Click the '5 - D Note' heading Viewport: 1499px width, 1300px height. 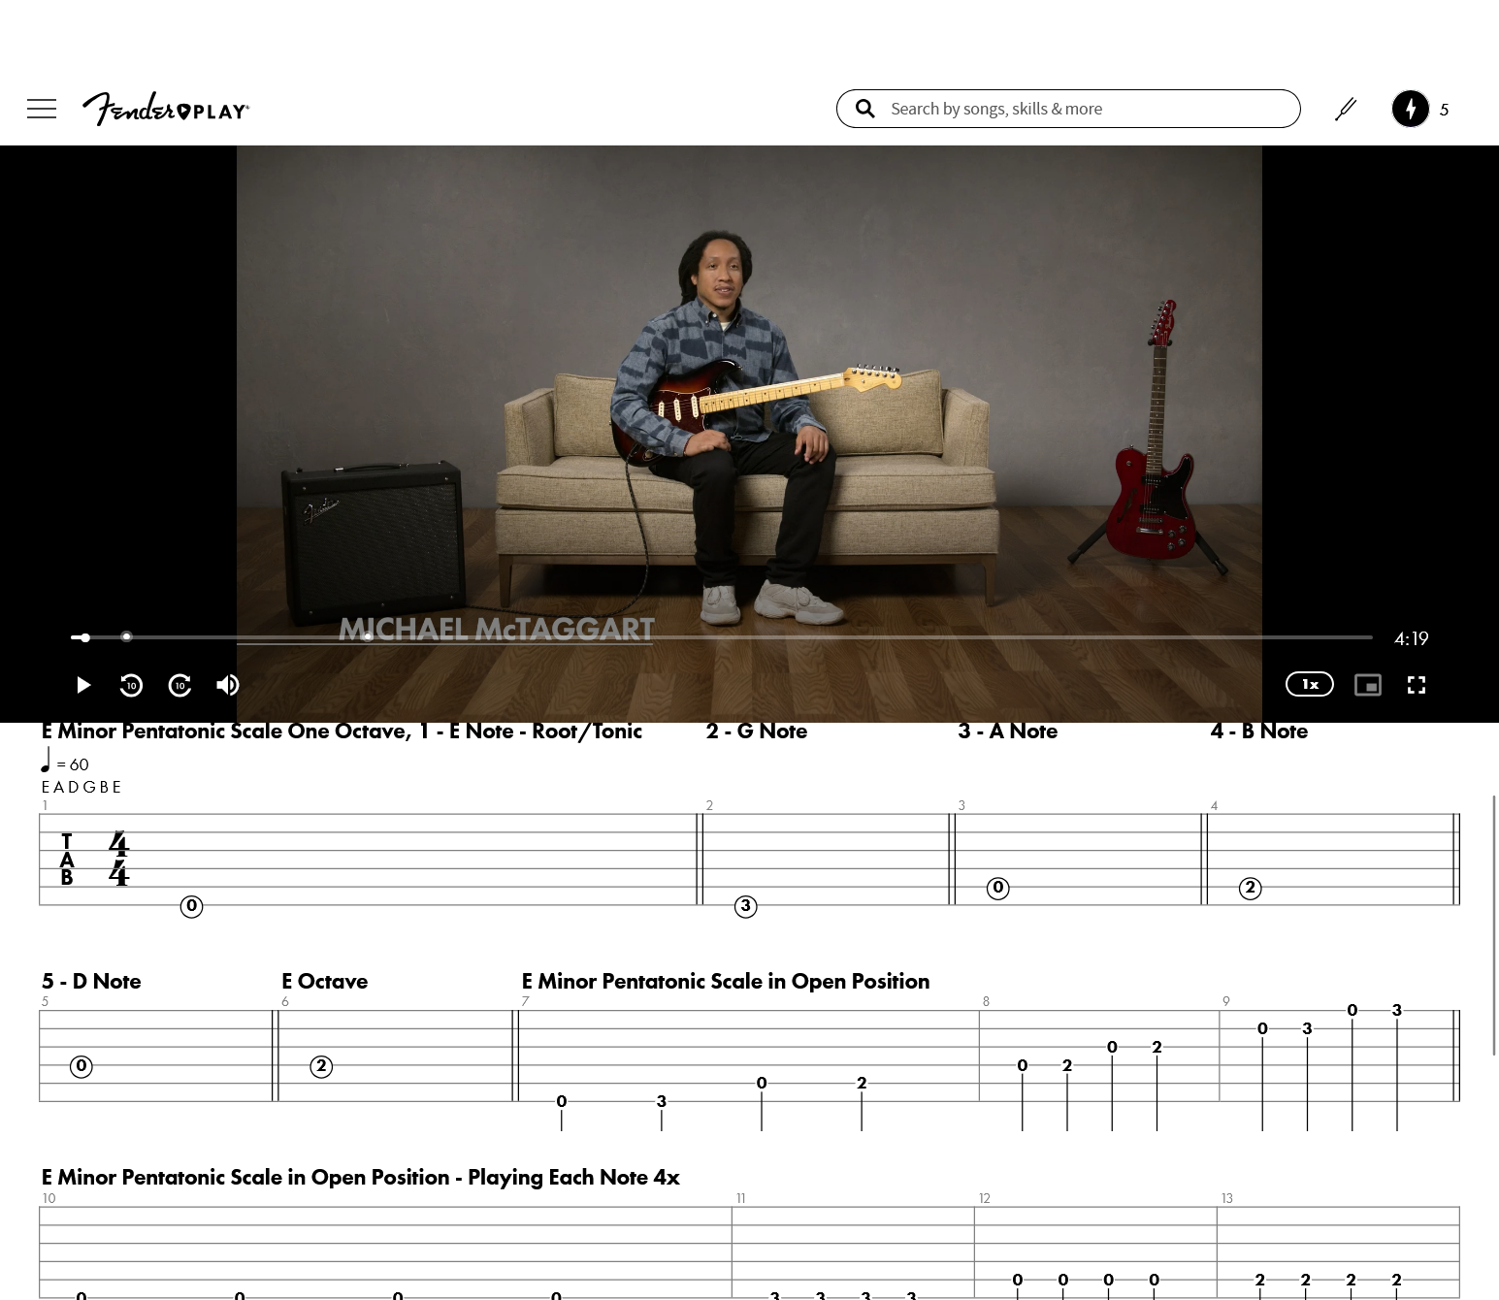91,982
